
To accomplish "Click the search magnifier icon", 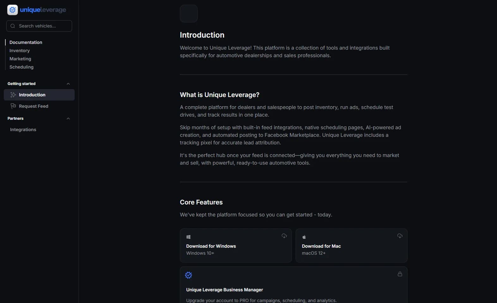I will (x=13, y=26).
